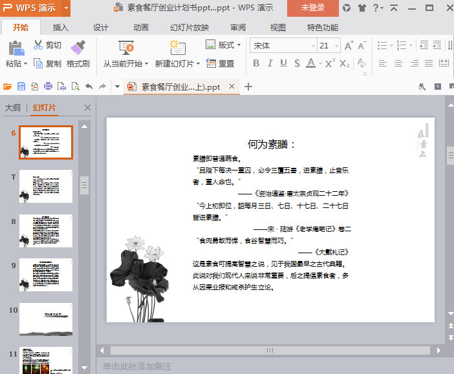This screenshot has width=454, height=374.
Task: Click the 未登录 login button
Action: [312, 8]
